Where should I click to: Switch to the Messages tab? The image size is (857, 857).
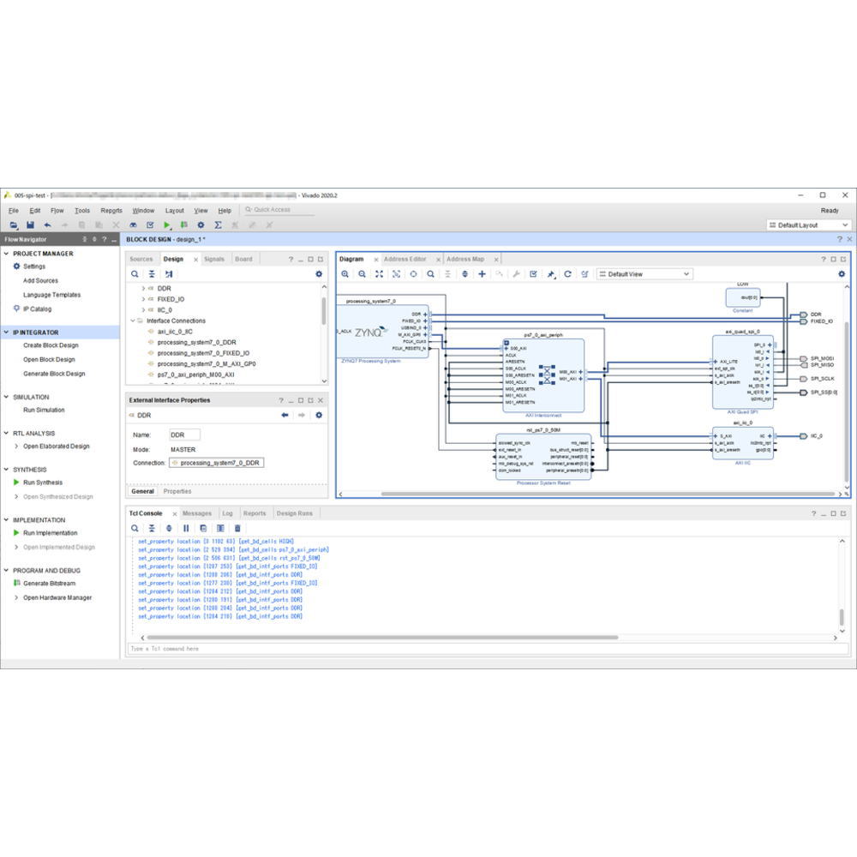197,513
